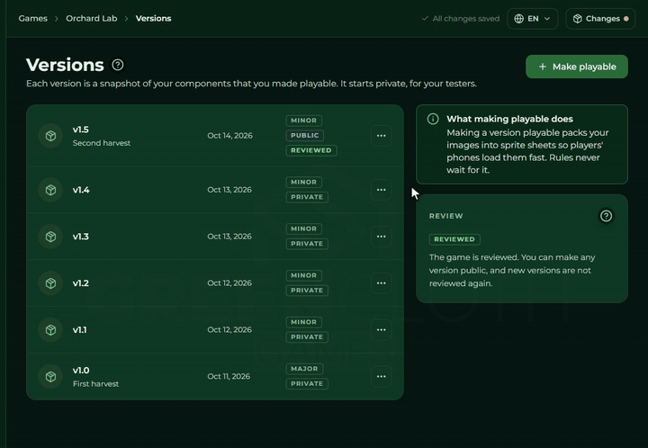648x448 pixels.
Task: Click the Versions breadcrumb item
Action: point(153,19)
